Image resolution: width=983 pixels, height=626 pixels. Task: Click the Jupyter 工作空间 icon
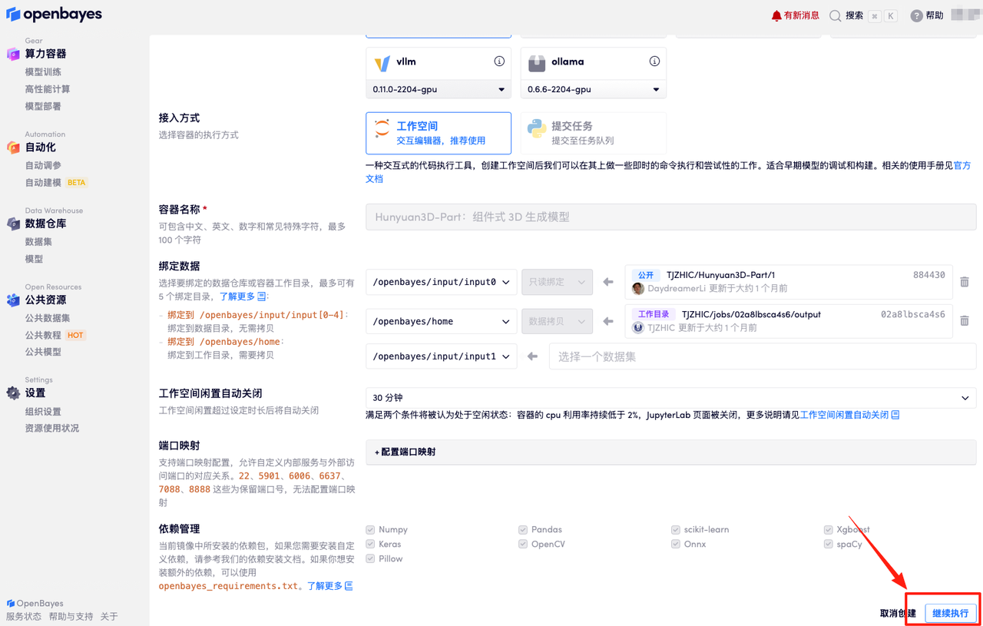pos(382,128)
